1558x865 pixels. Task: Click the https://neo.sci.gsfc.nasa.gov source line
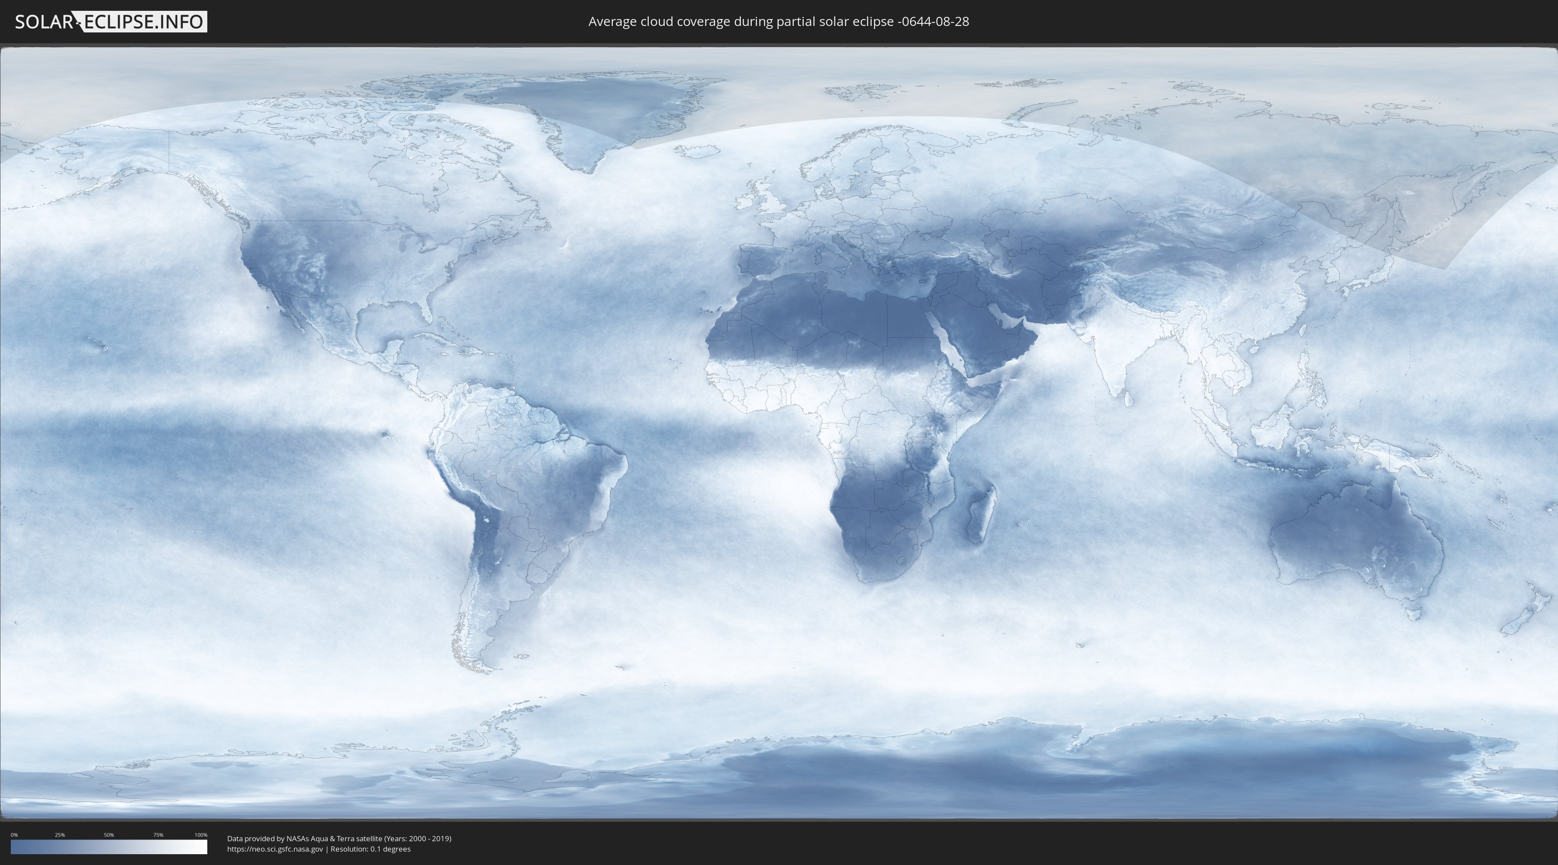319,849
